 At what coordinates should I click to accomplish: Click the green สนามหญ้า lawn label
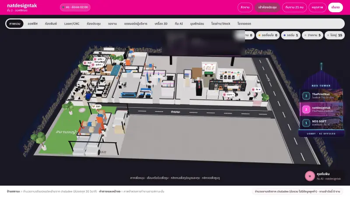coord(66,132)
